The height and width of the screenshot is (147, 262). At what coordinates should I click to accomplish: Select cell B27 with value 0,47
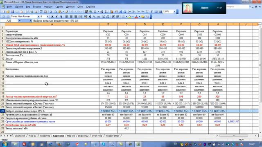(108, 125)
